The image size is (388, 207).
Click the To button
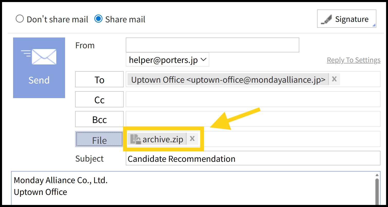coord(99,80)
